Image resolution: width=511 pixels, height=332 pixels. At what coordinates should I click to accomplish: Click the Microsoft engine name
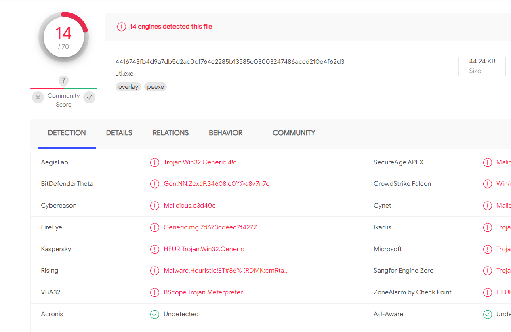pos(388,249)
